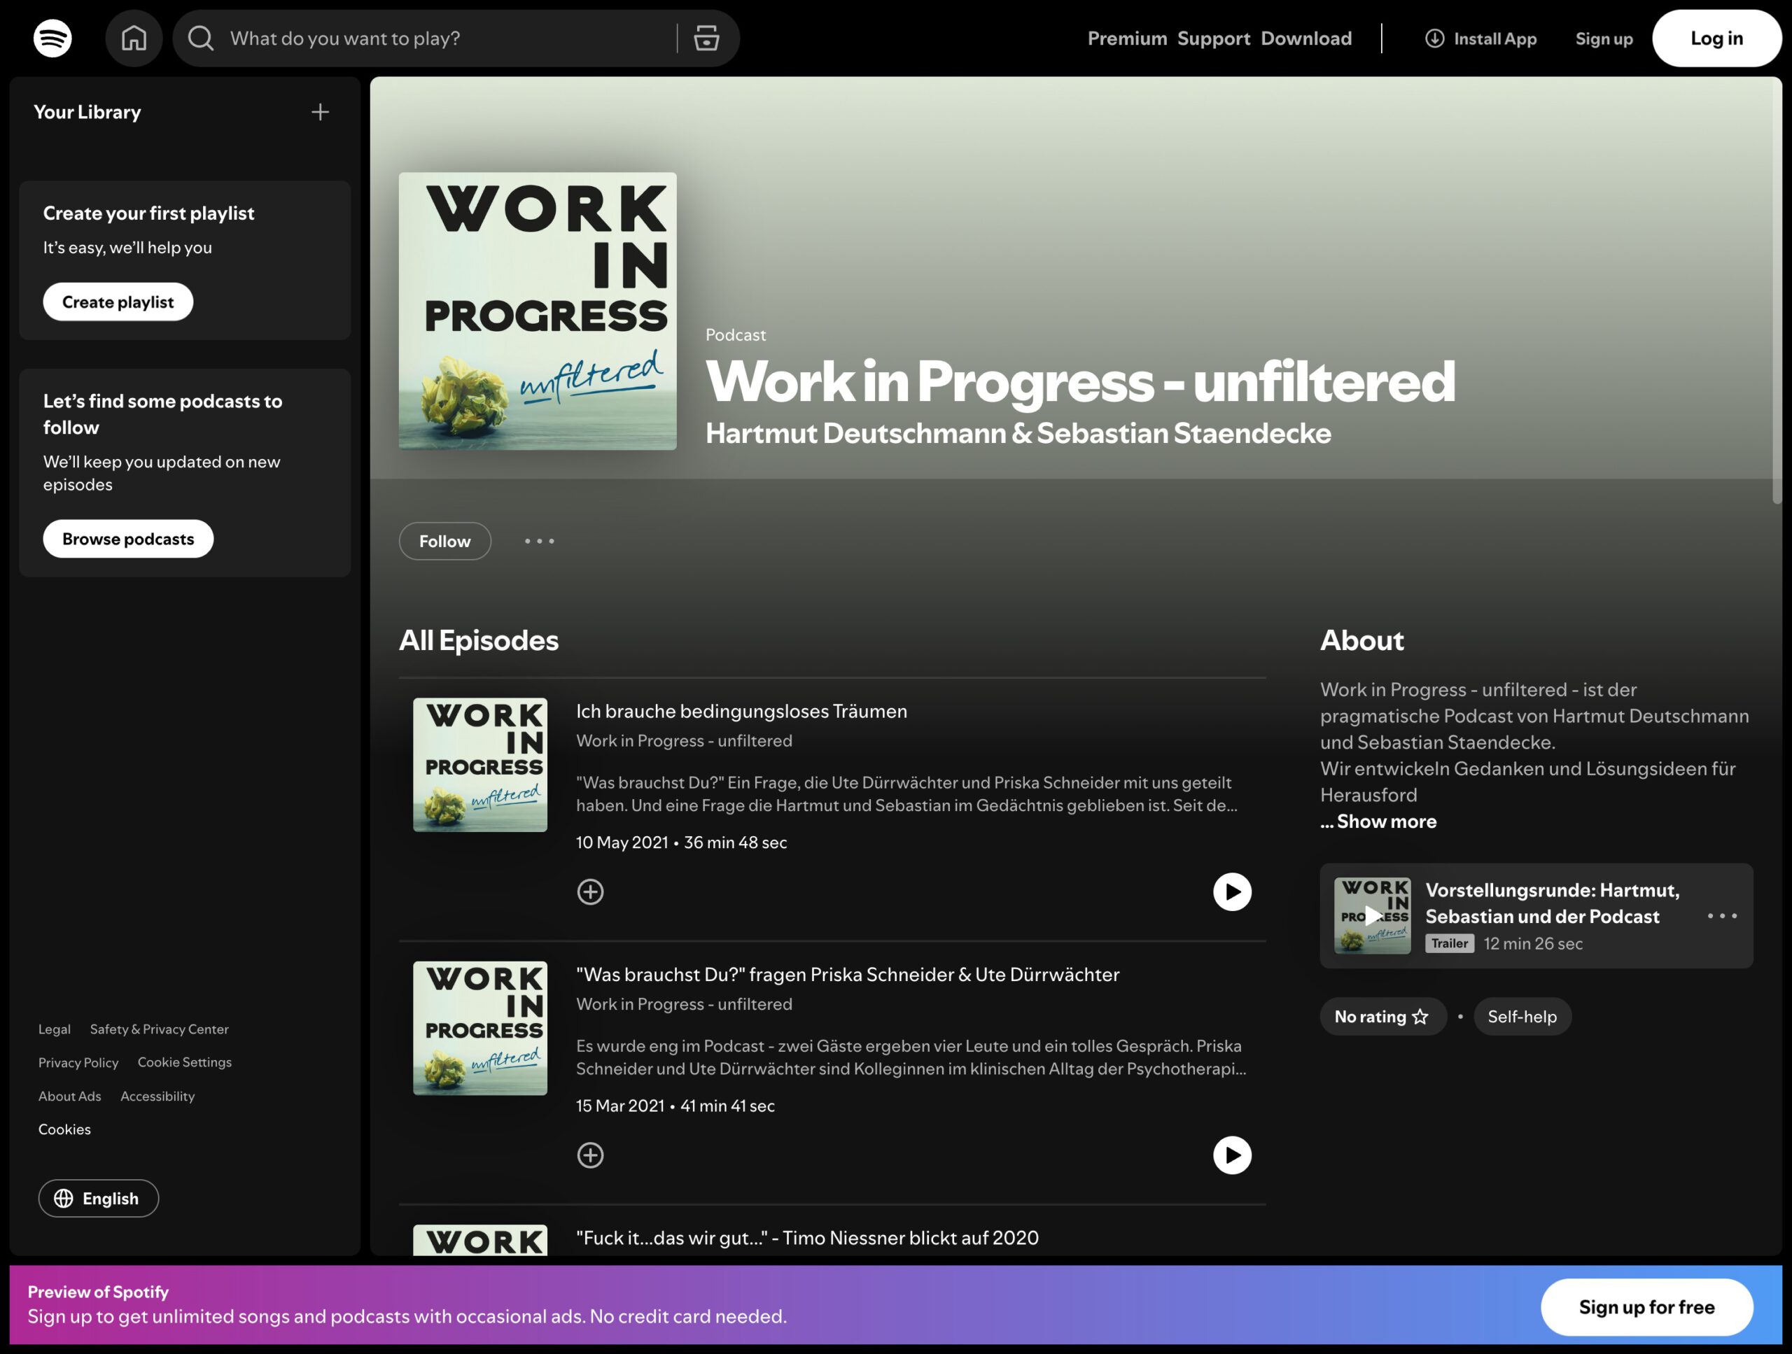Open trailer title 'Vorstellungsrunde: Hartmut, Sebastian und der Podcast'
The width and height of the screenshot is (1792, 1354).
pyautogui.click(x=1552, y=903)
